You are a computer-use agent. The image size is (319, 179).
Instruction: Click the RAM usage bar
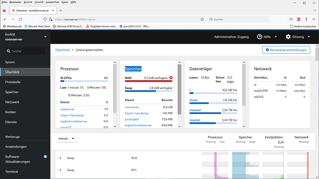click(148, 81)
